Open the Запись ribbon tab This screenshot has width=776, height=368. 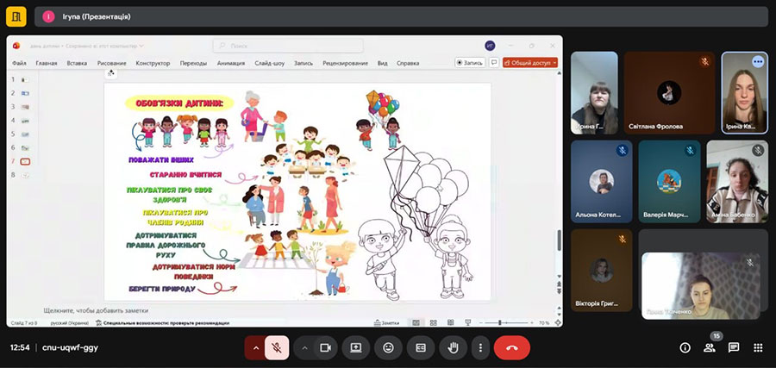[303, 63]
